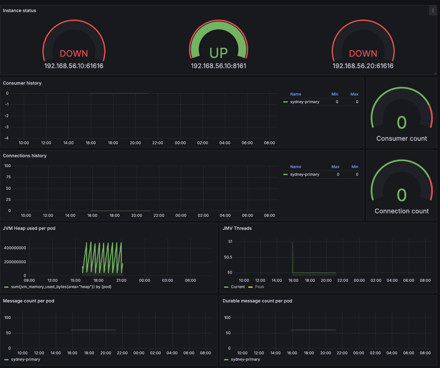Toggle the Peak series label in JMV Threads
This screenshot has width=440, height=368.
coord(260,287)
